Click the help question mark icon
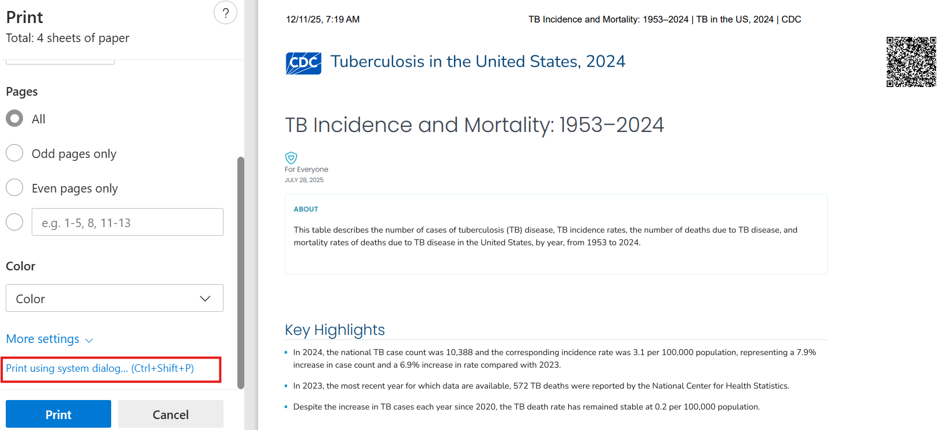 click(x=225, y=13)
